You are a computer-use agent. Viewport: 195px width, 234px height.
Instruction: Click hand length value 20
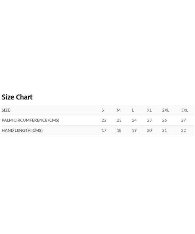149,130
